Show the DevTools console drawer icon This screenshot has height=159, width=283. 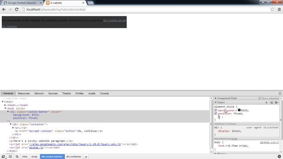click(x=10, y=157)
